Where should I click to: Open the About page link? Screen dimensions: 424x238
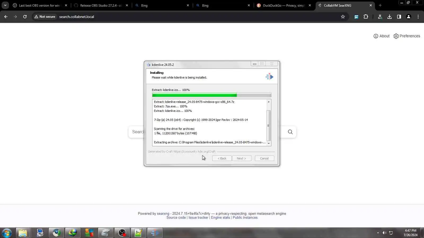pos(382,36)
